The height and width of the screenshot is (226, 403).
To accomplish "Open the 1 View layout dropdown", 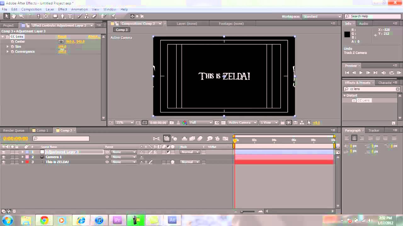I will coord(269,123).
